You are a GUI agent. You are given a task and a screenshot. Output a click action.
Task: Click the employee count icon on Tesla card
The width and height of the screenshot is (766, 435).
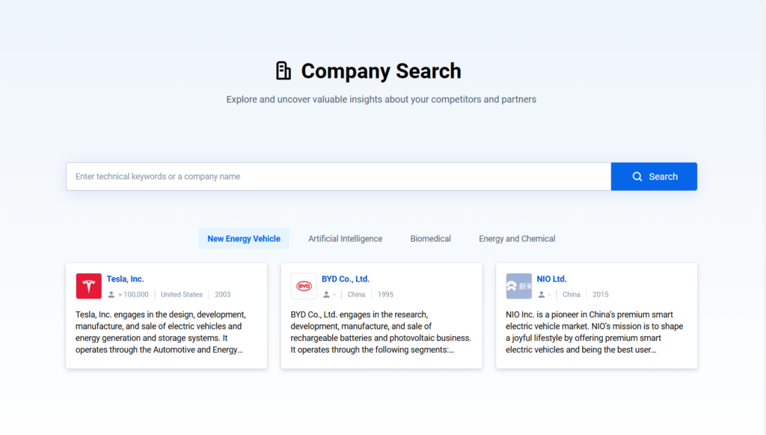pyautogui.click(x=111, y=295)
